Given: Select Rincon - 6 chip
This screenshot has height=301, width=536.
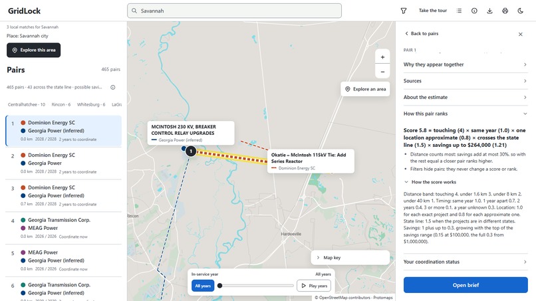Looking at the screenshot, I should [61, 104].
